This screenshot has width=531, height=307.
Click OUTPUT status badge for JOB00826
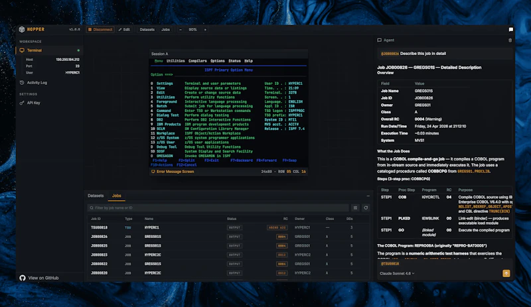[x=234, y=237]
